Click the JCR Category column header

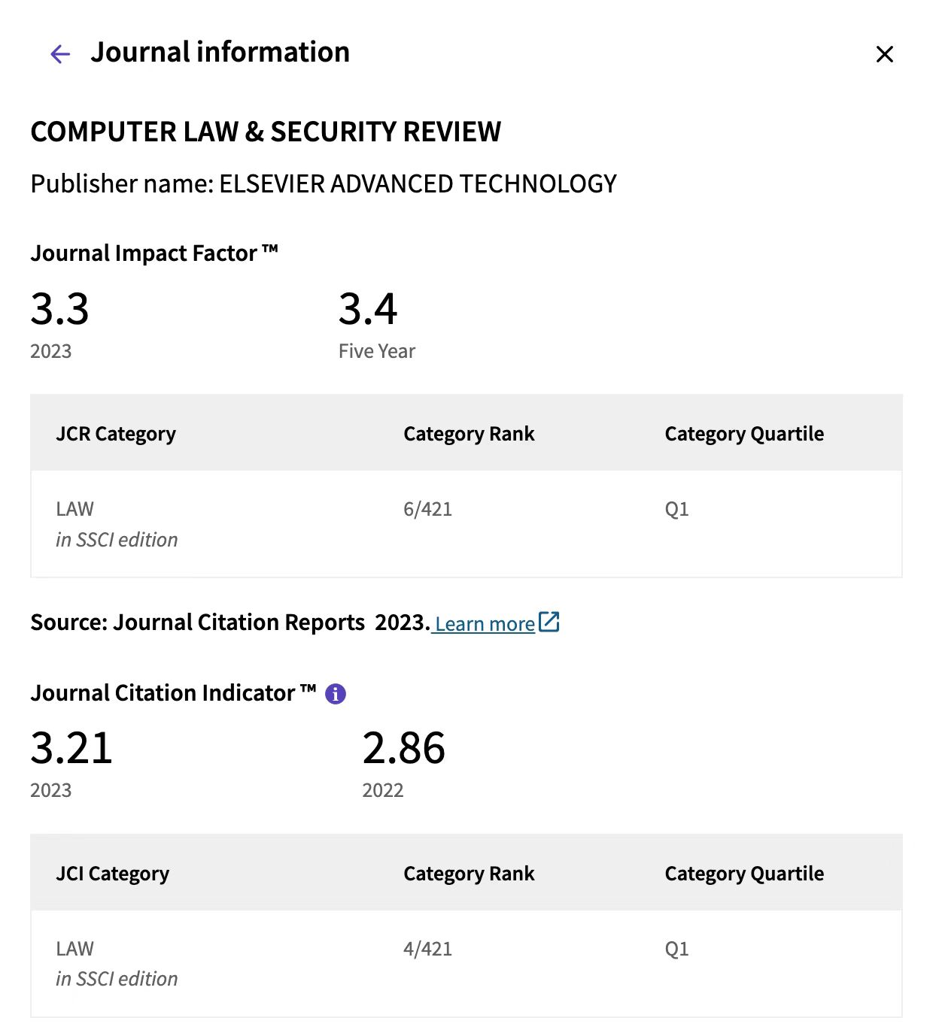pyautogui.click(x=116, y=434)
